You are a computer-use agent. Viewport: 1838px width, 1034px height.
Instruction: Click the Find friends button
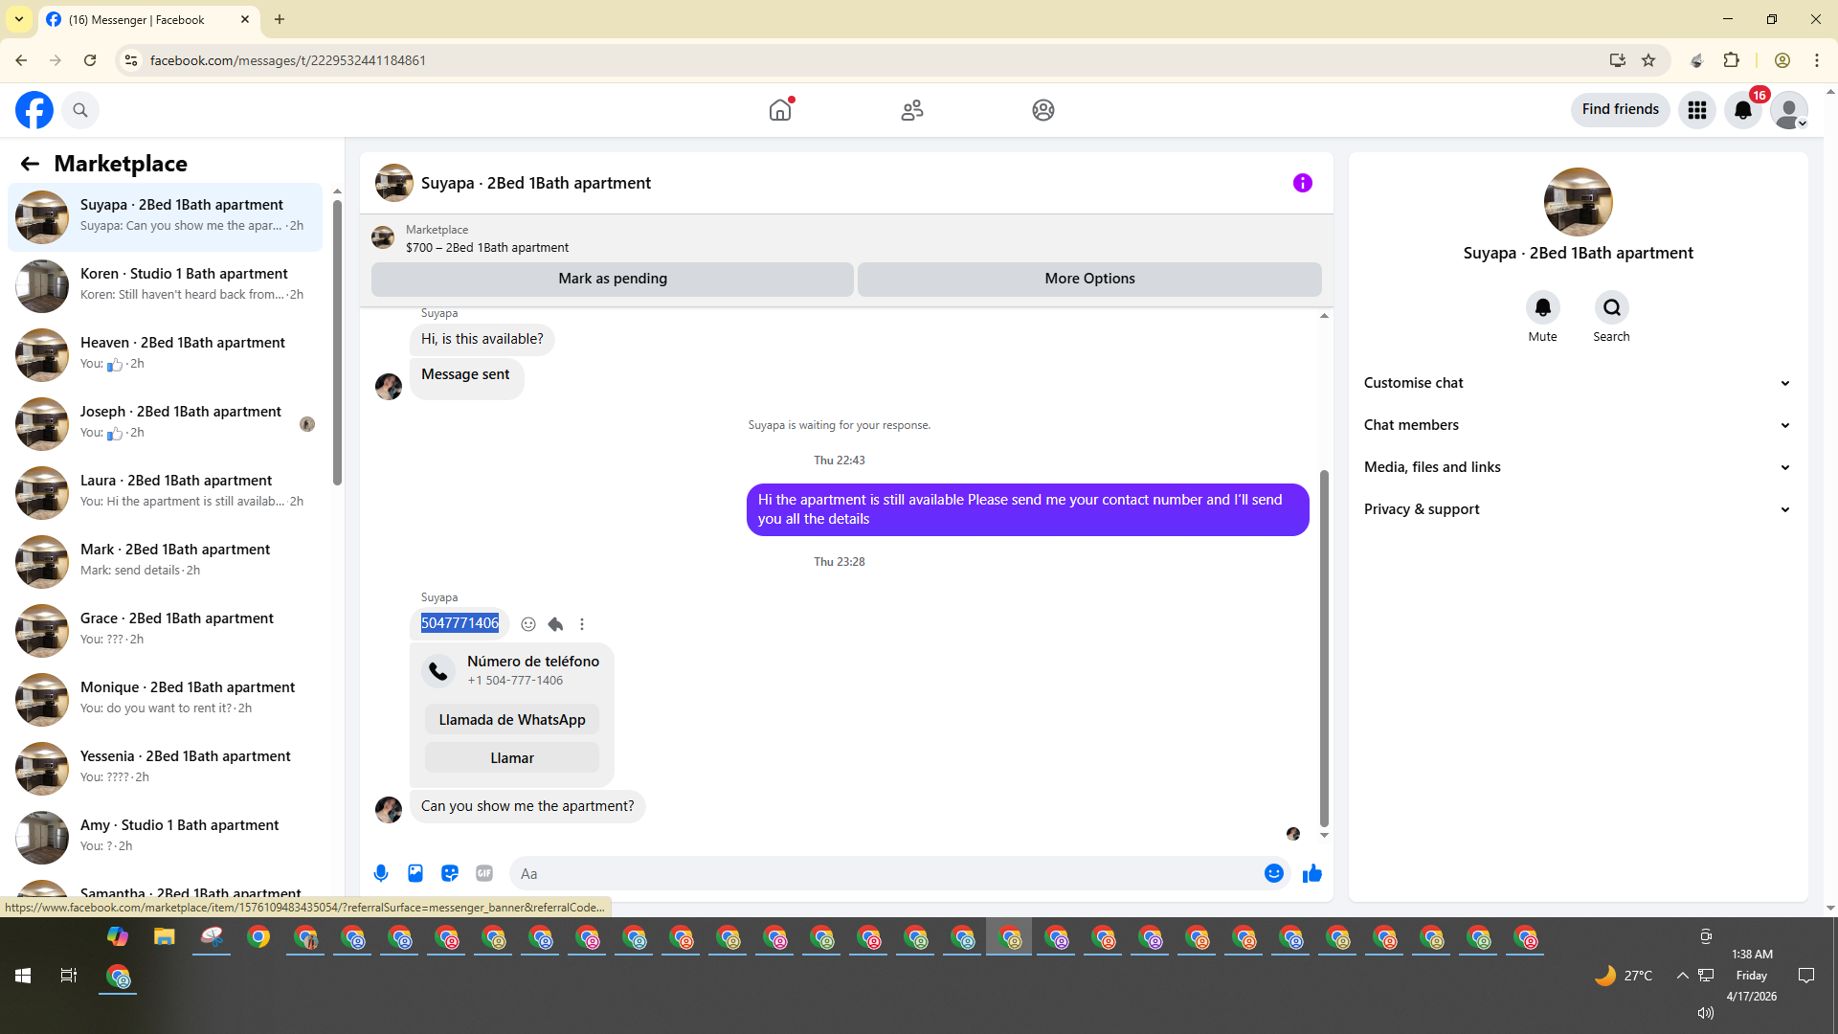tap(1620, 110)
